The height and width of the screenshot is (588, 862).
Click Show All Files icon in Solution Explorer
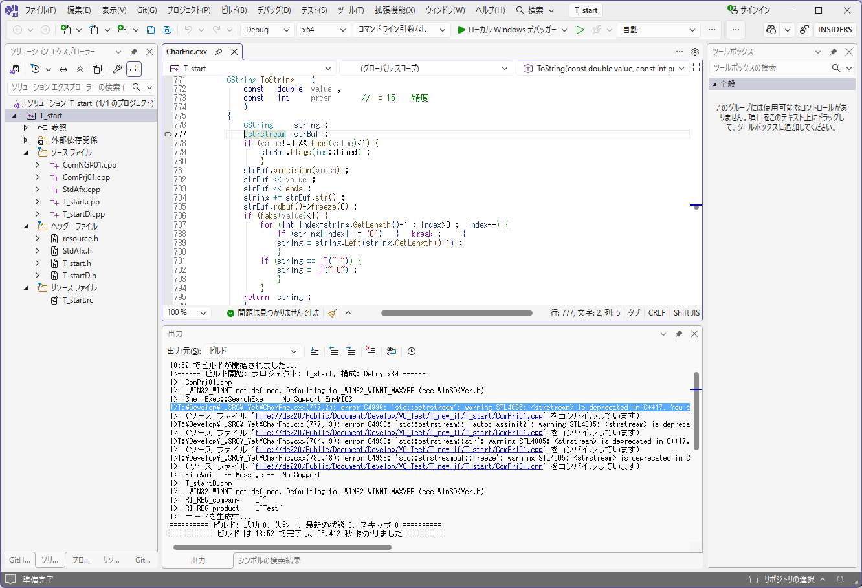tap(97, 69)
